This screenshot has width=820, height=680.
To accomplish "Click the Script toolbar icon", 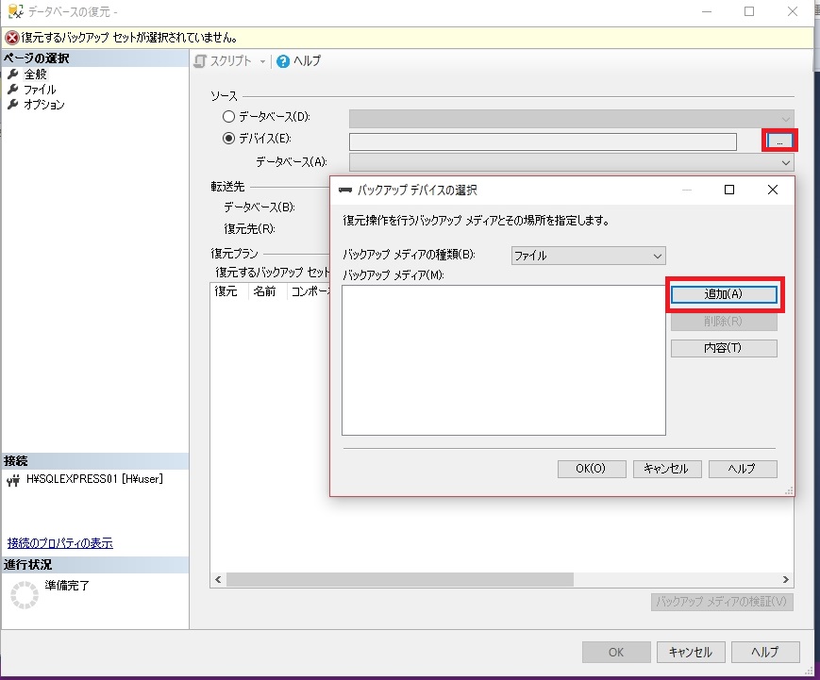I will [x=200, y=61].
